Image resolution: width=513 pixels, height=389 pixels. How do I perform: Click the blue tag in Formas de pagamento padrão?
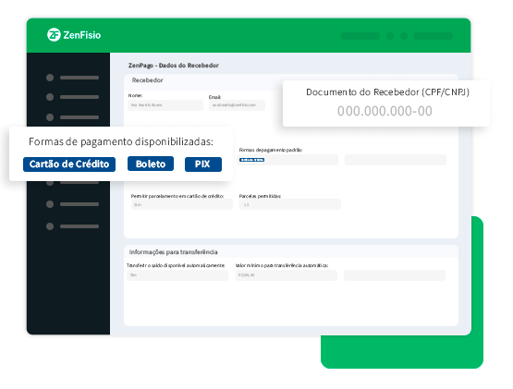click(x=252, y=160)
